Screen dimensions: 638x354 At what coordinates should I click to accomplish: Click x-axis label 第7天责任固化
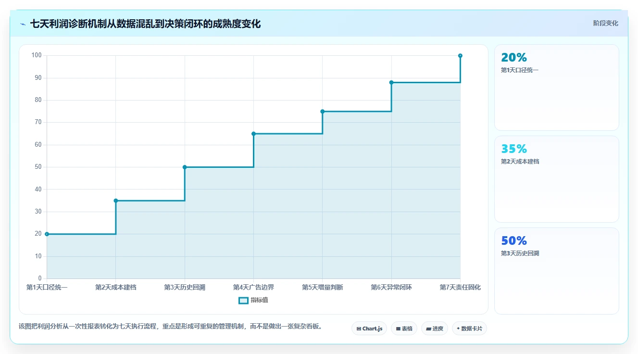tap(460, 288)
